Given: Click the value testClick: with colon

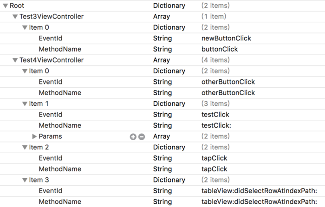Looking at the screenshot, I should coord(216,125).
